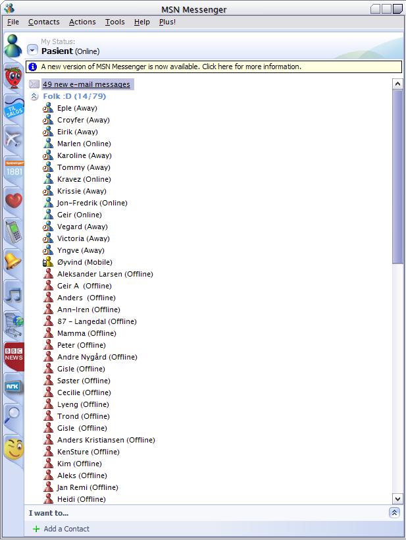The width and height of the screenshot is (406, 540).
Task: Click Eple's away status icon
Action: click(48, 108)
